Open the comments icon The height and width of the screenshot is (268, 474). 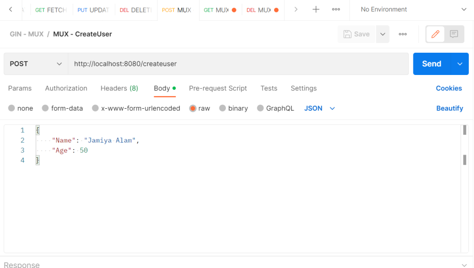tap(454, 34)
